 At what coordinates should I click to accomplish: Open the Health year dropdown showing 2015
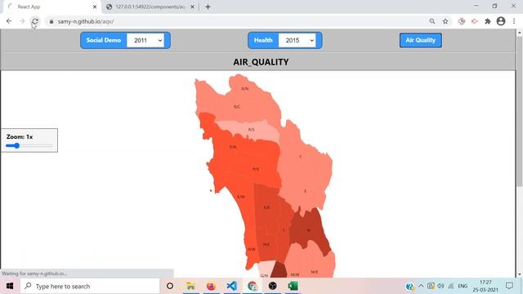coord(297,40)
